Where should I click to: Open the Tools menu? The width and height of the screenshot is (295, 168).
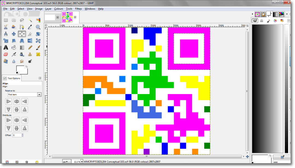pyautogui.click(x=69, y=9)
